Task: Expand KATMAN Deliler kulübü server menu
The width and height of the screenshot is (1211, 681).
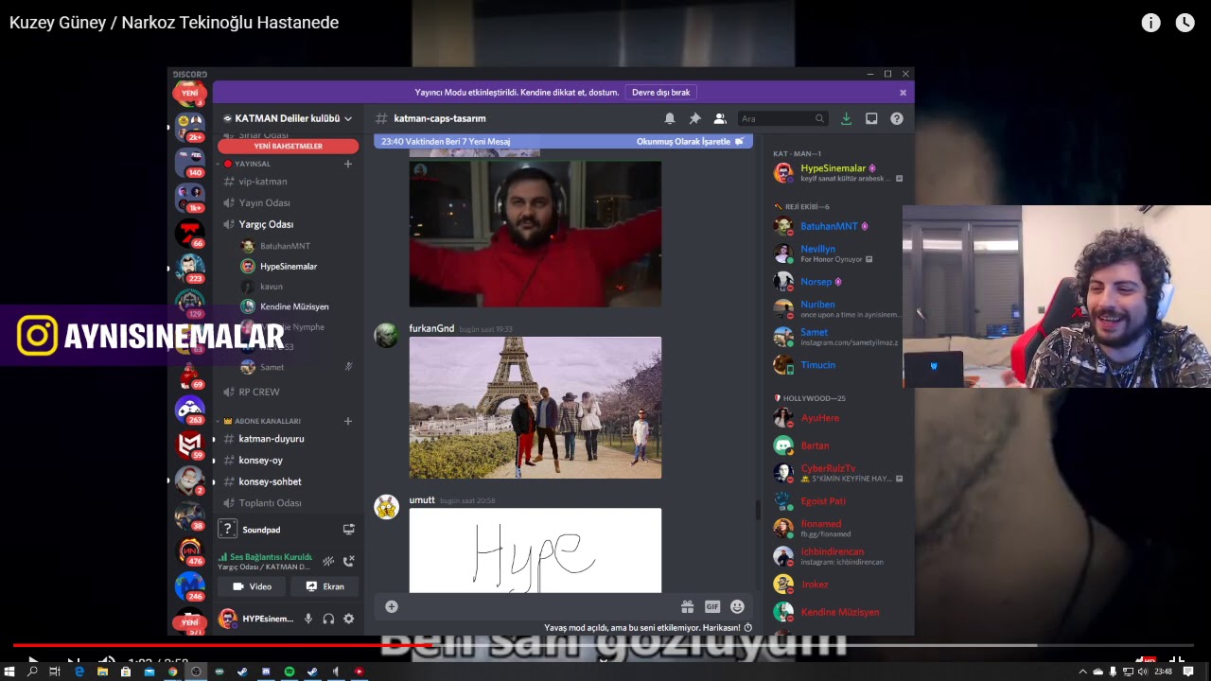Action: [x=288, y=118]
